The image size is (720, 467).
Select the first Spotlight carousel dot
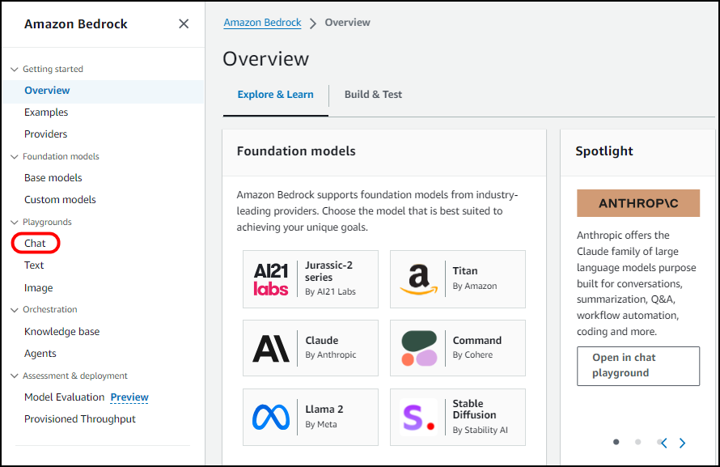tap(616, 442)
